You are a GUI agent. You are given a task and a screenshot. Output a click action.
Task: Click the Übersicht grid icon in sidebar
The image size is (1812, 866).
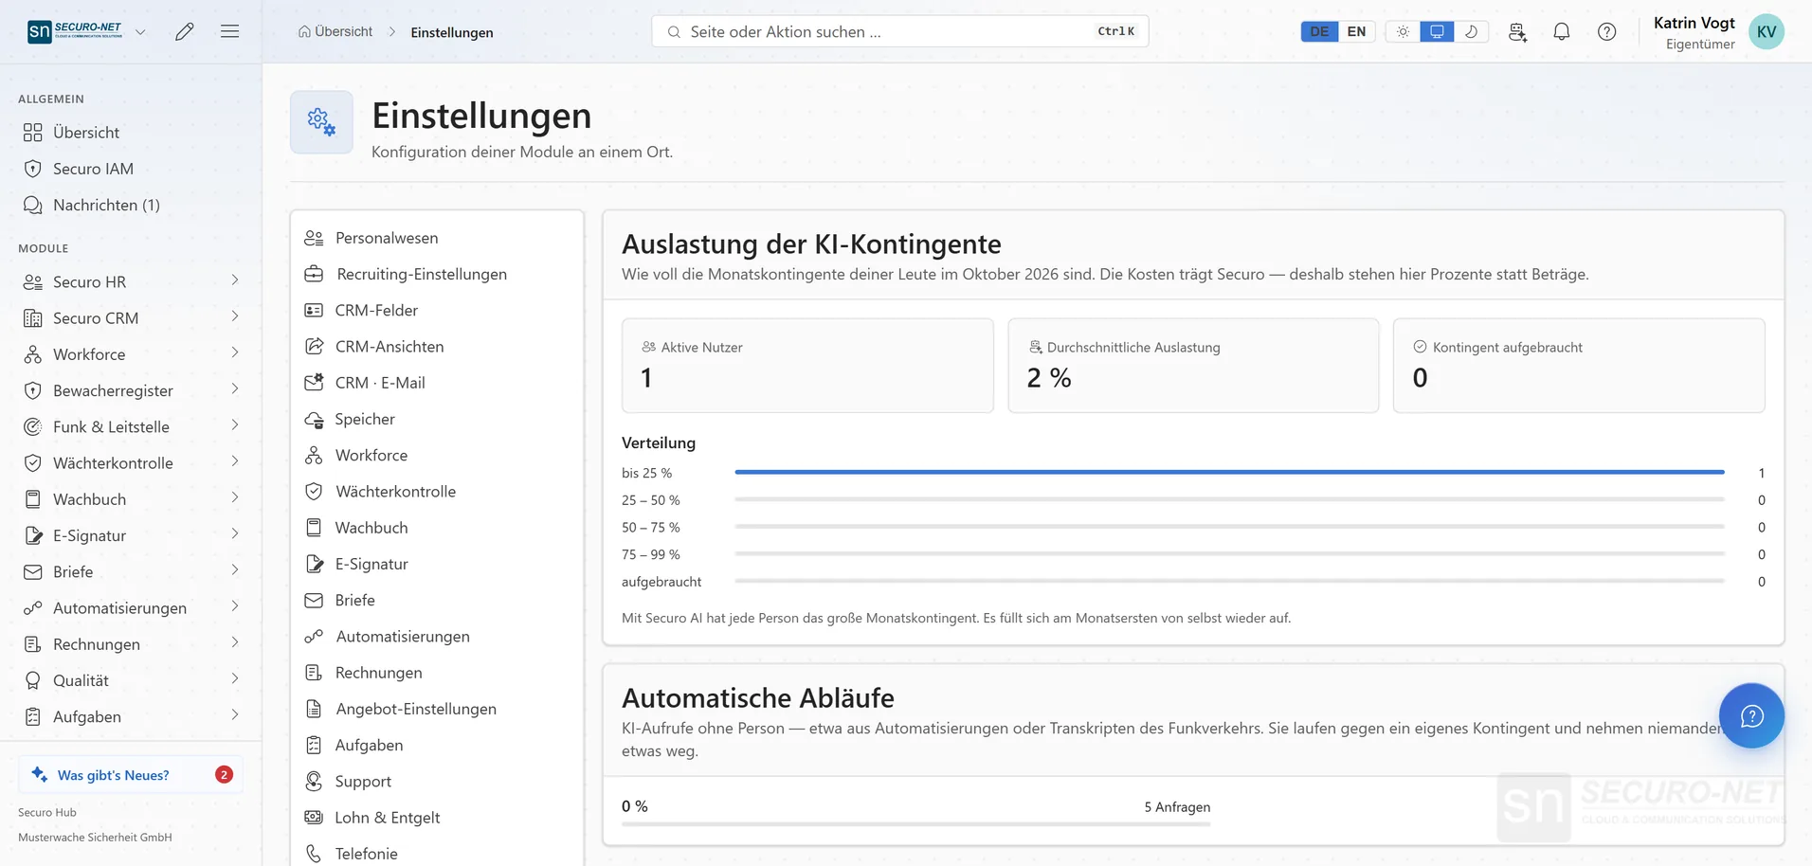point(33,133)
